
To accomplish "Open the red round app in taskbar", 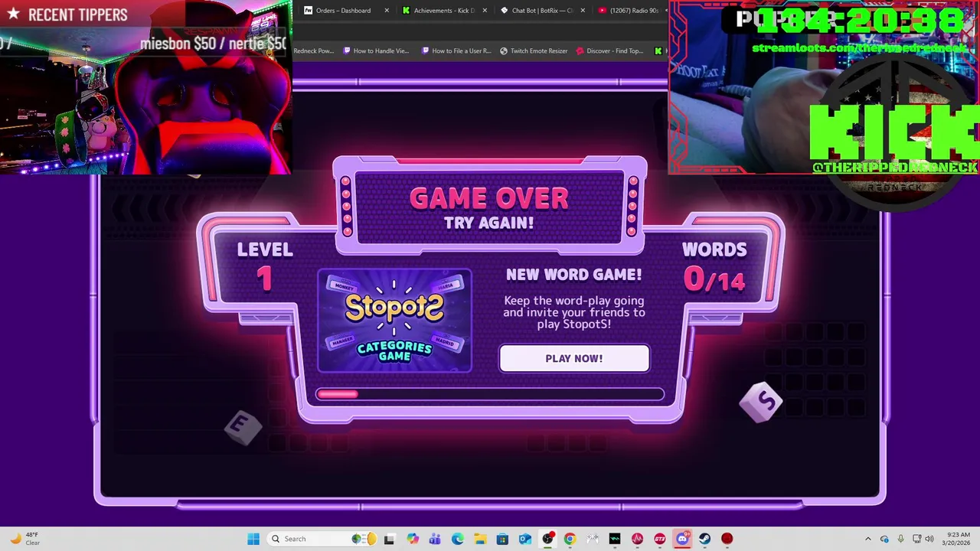I will coord(727,539).
